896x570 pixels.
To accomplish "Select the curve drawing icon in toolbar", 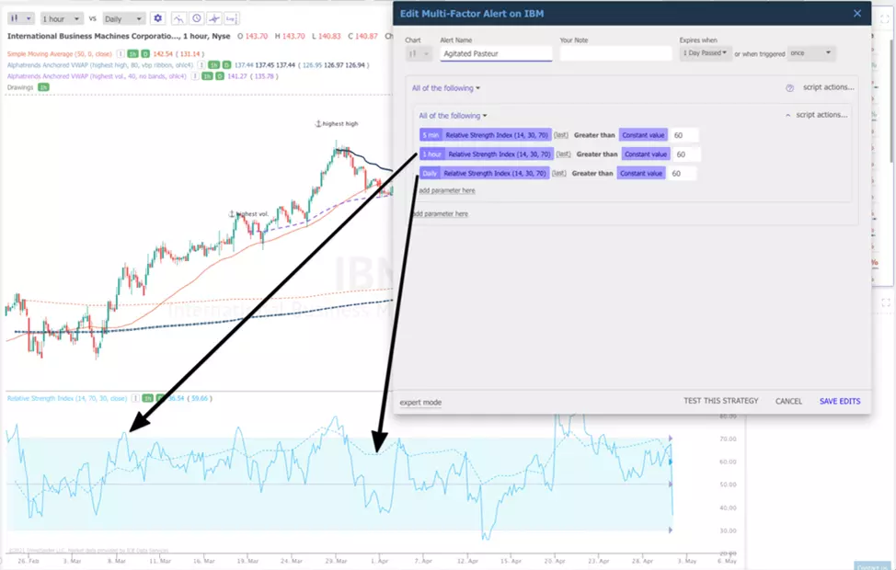I will [179, 18].
